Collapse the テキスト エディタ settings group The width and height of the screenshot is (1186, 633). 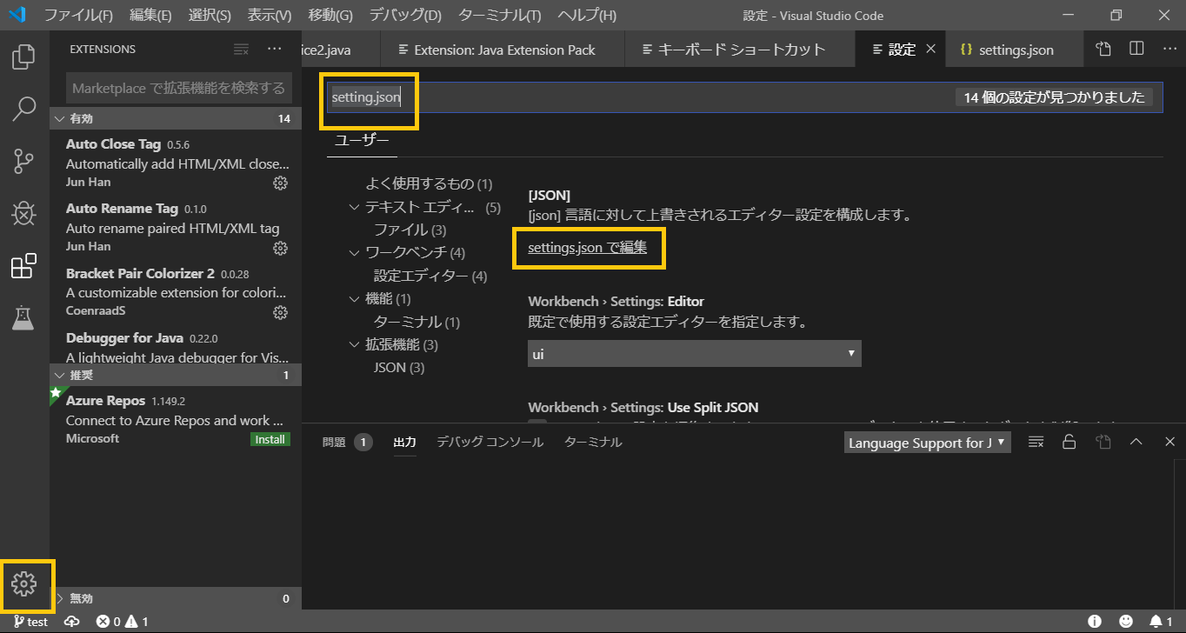pyautogui.click(x=354, y=206)
